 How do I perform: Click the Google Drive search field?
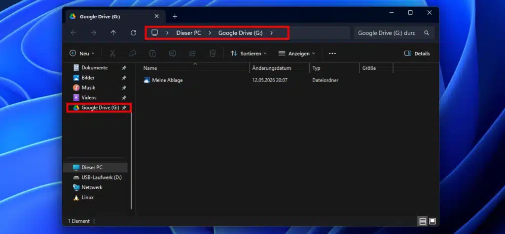394,33
